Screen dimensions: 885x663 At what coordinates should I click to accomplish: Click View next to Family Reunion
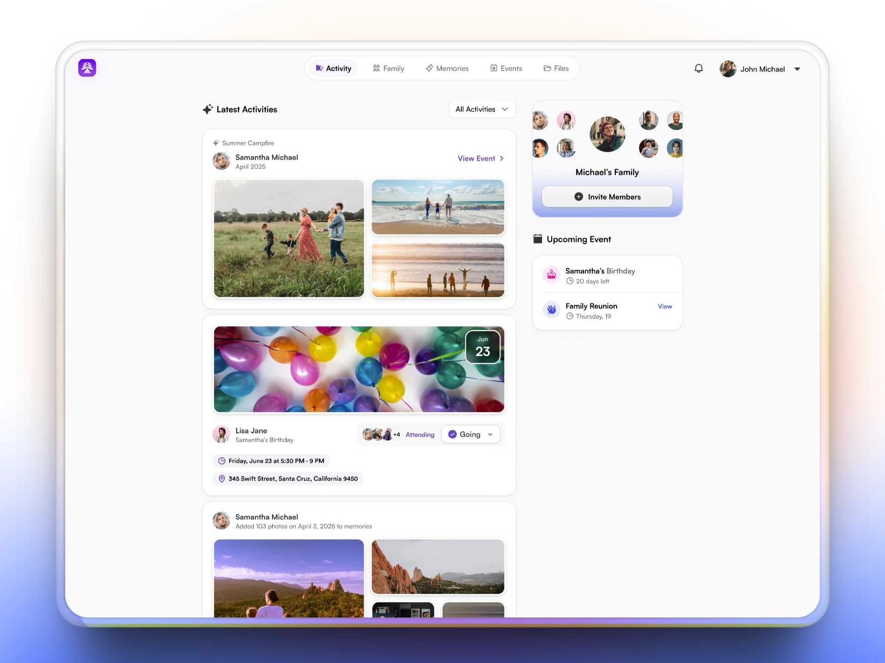click(x=665, y=307)
